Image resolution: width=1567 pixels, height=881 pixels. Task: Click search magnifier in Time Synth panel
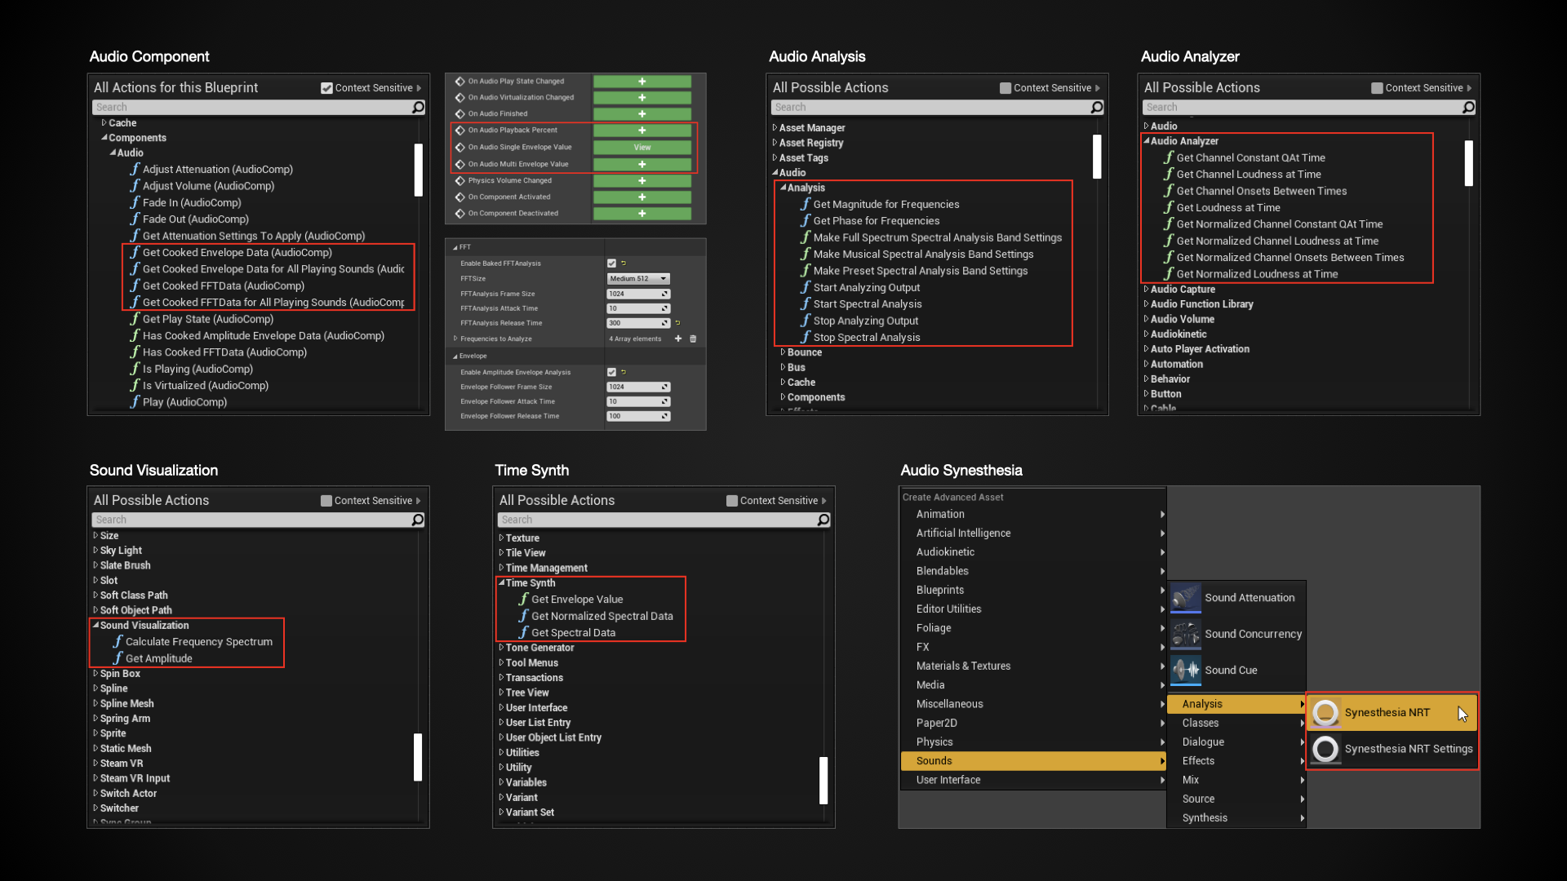point(823,520)
